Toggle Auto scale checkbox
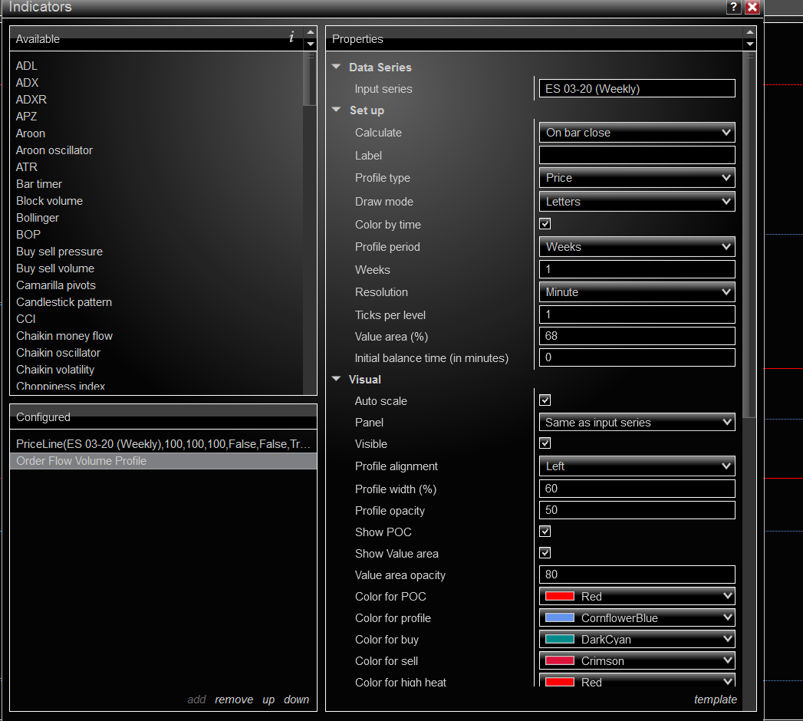 tap(545, 400)
